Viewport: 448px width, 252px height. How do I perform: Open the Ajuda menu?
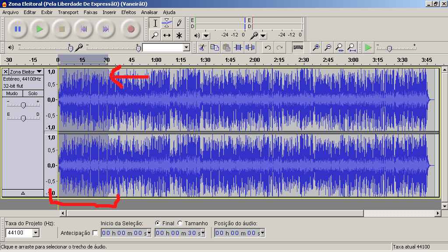[x=169, y=12]
